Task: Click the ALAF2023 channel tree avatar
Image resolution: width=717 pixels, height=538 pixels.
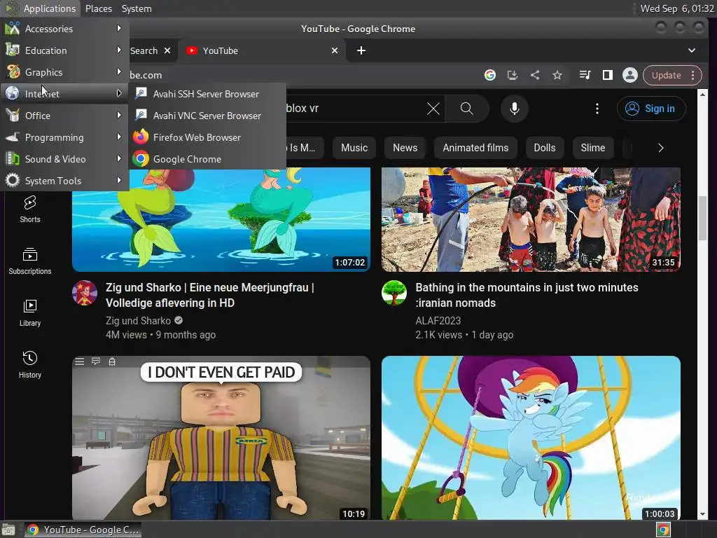Action: 394,293
